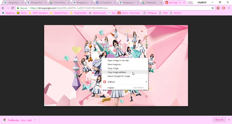Image resolution: width=232 pixels, height=124 pixels.
Task: Switch to Bloggang.com tab right of Facebook
Action: 129,3
